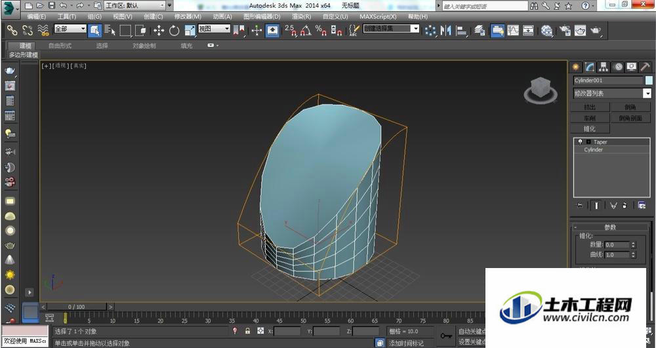The height and width of the screenshot is (348, 656).
Task: Open the 修改器(M) menu
Action: [188, 16]
